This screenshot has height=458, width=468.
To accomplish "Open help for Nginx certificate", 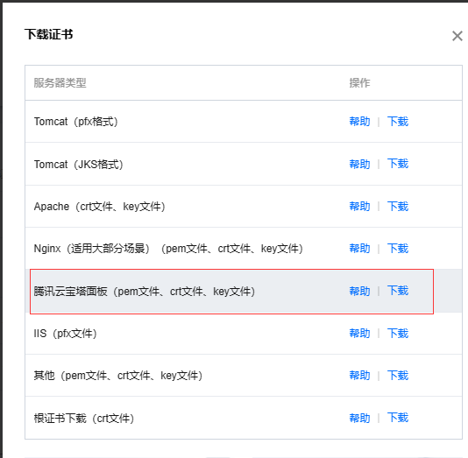I will coord(359,249).
